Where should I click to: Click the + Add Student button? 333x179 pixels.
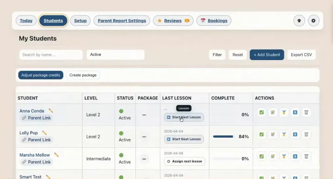pos(267,55)
